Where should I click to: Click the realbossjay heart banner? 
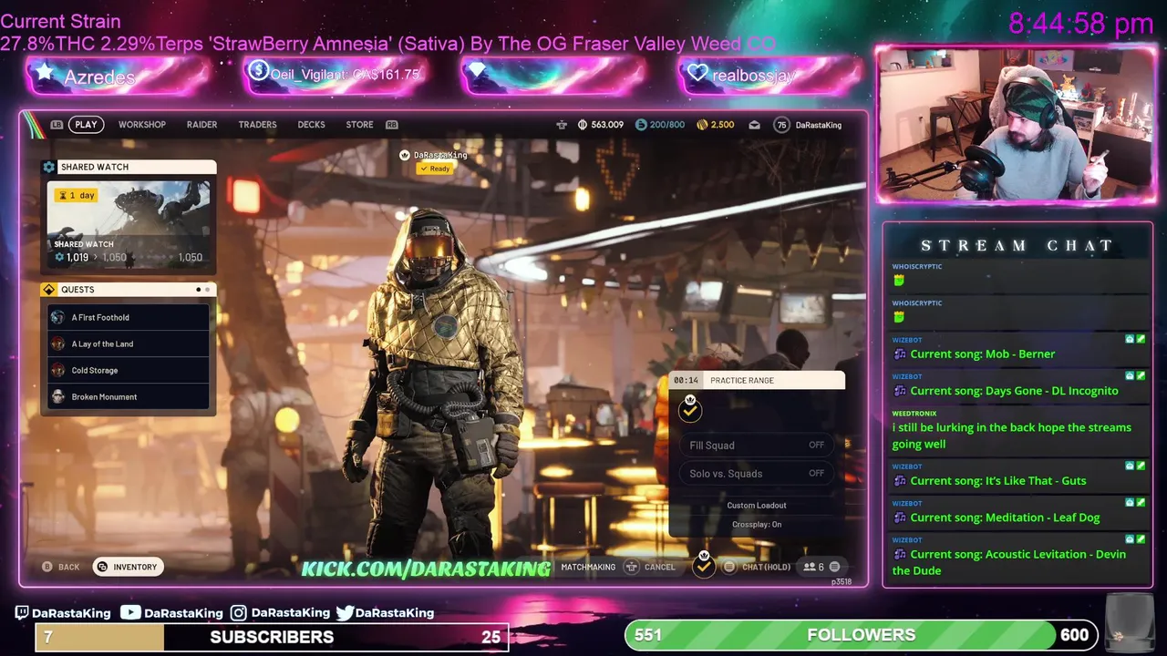tap(771, 76)
